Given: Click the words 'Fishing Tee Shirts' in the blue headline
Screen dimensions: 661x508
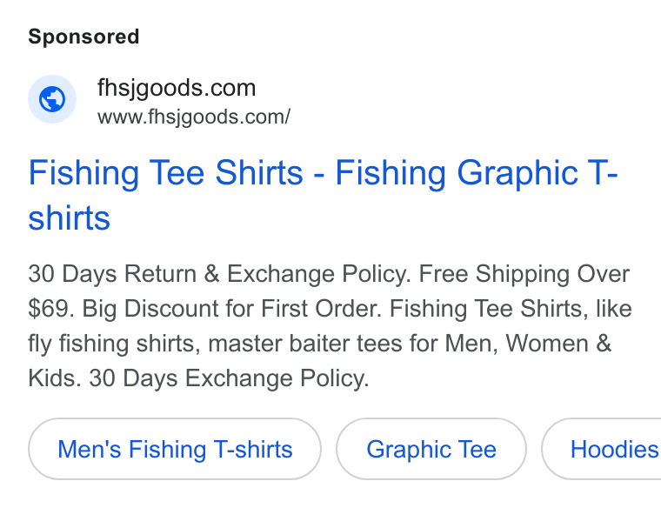Looking at the screenshot, I should click(x=165, y=173).
